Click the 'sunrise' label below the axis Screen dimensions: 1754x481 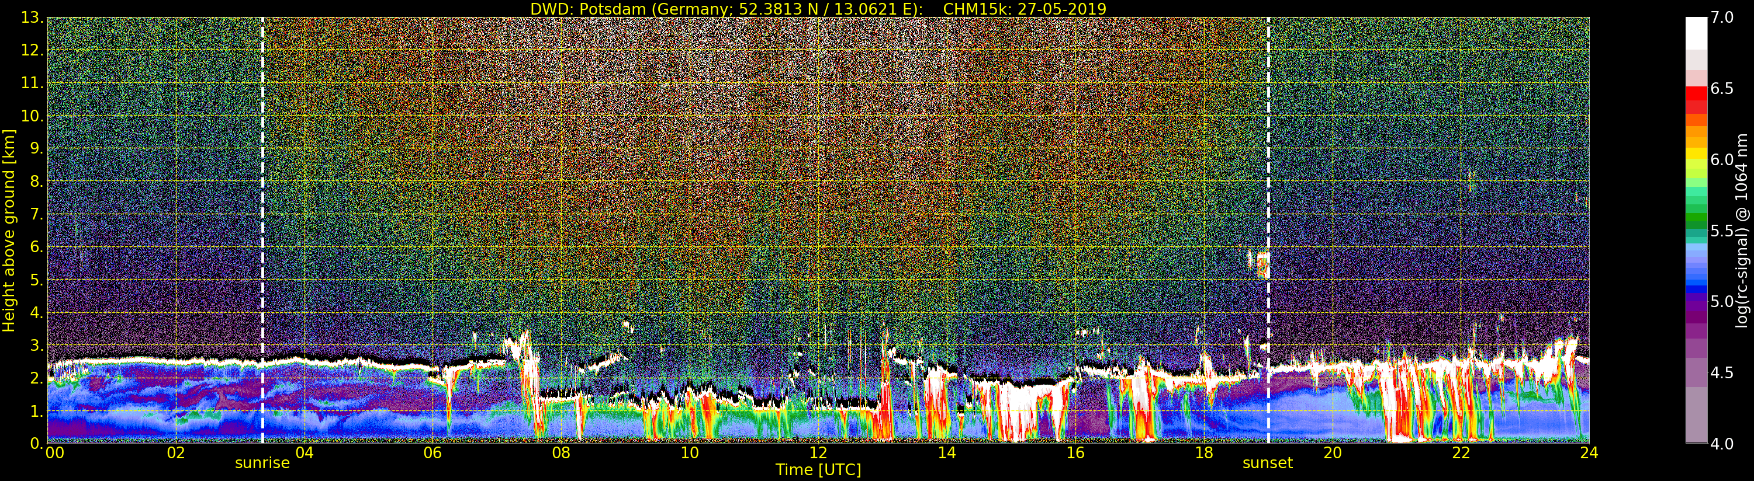tap(262, 463)
